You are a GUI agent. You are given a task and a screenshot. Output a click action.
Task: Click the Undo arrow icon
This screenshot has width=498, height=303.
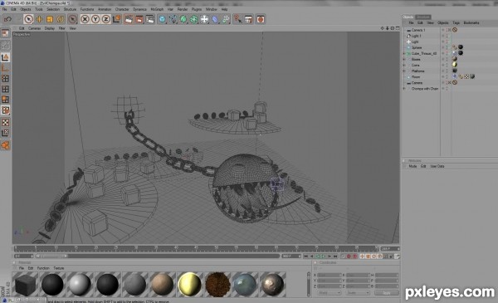click(7, 19)
